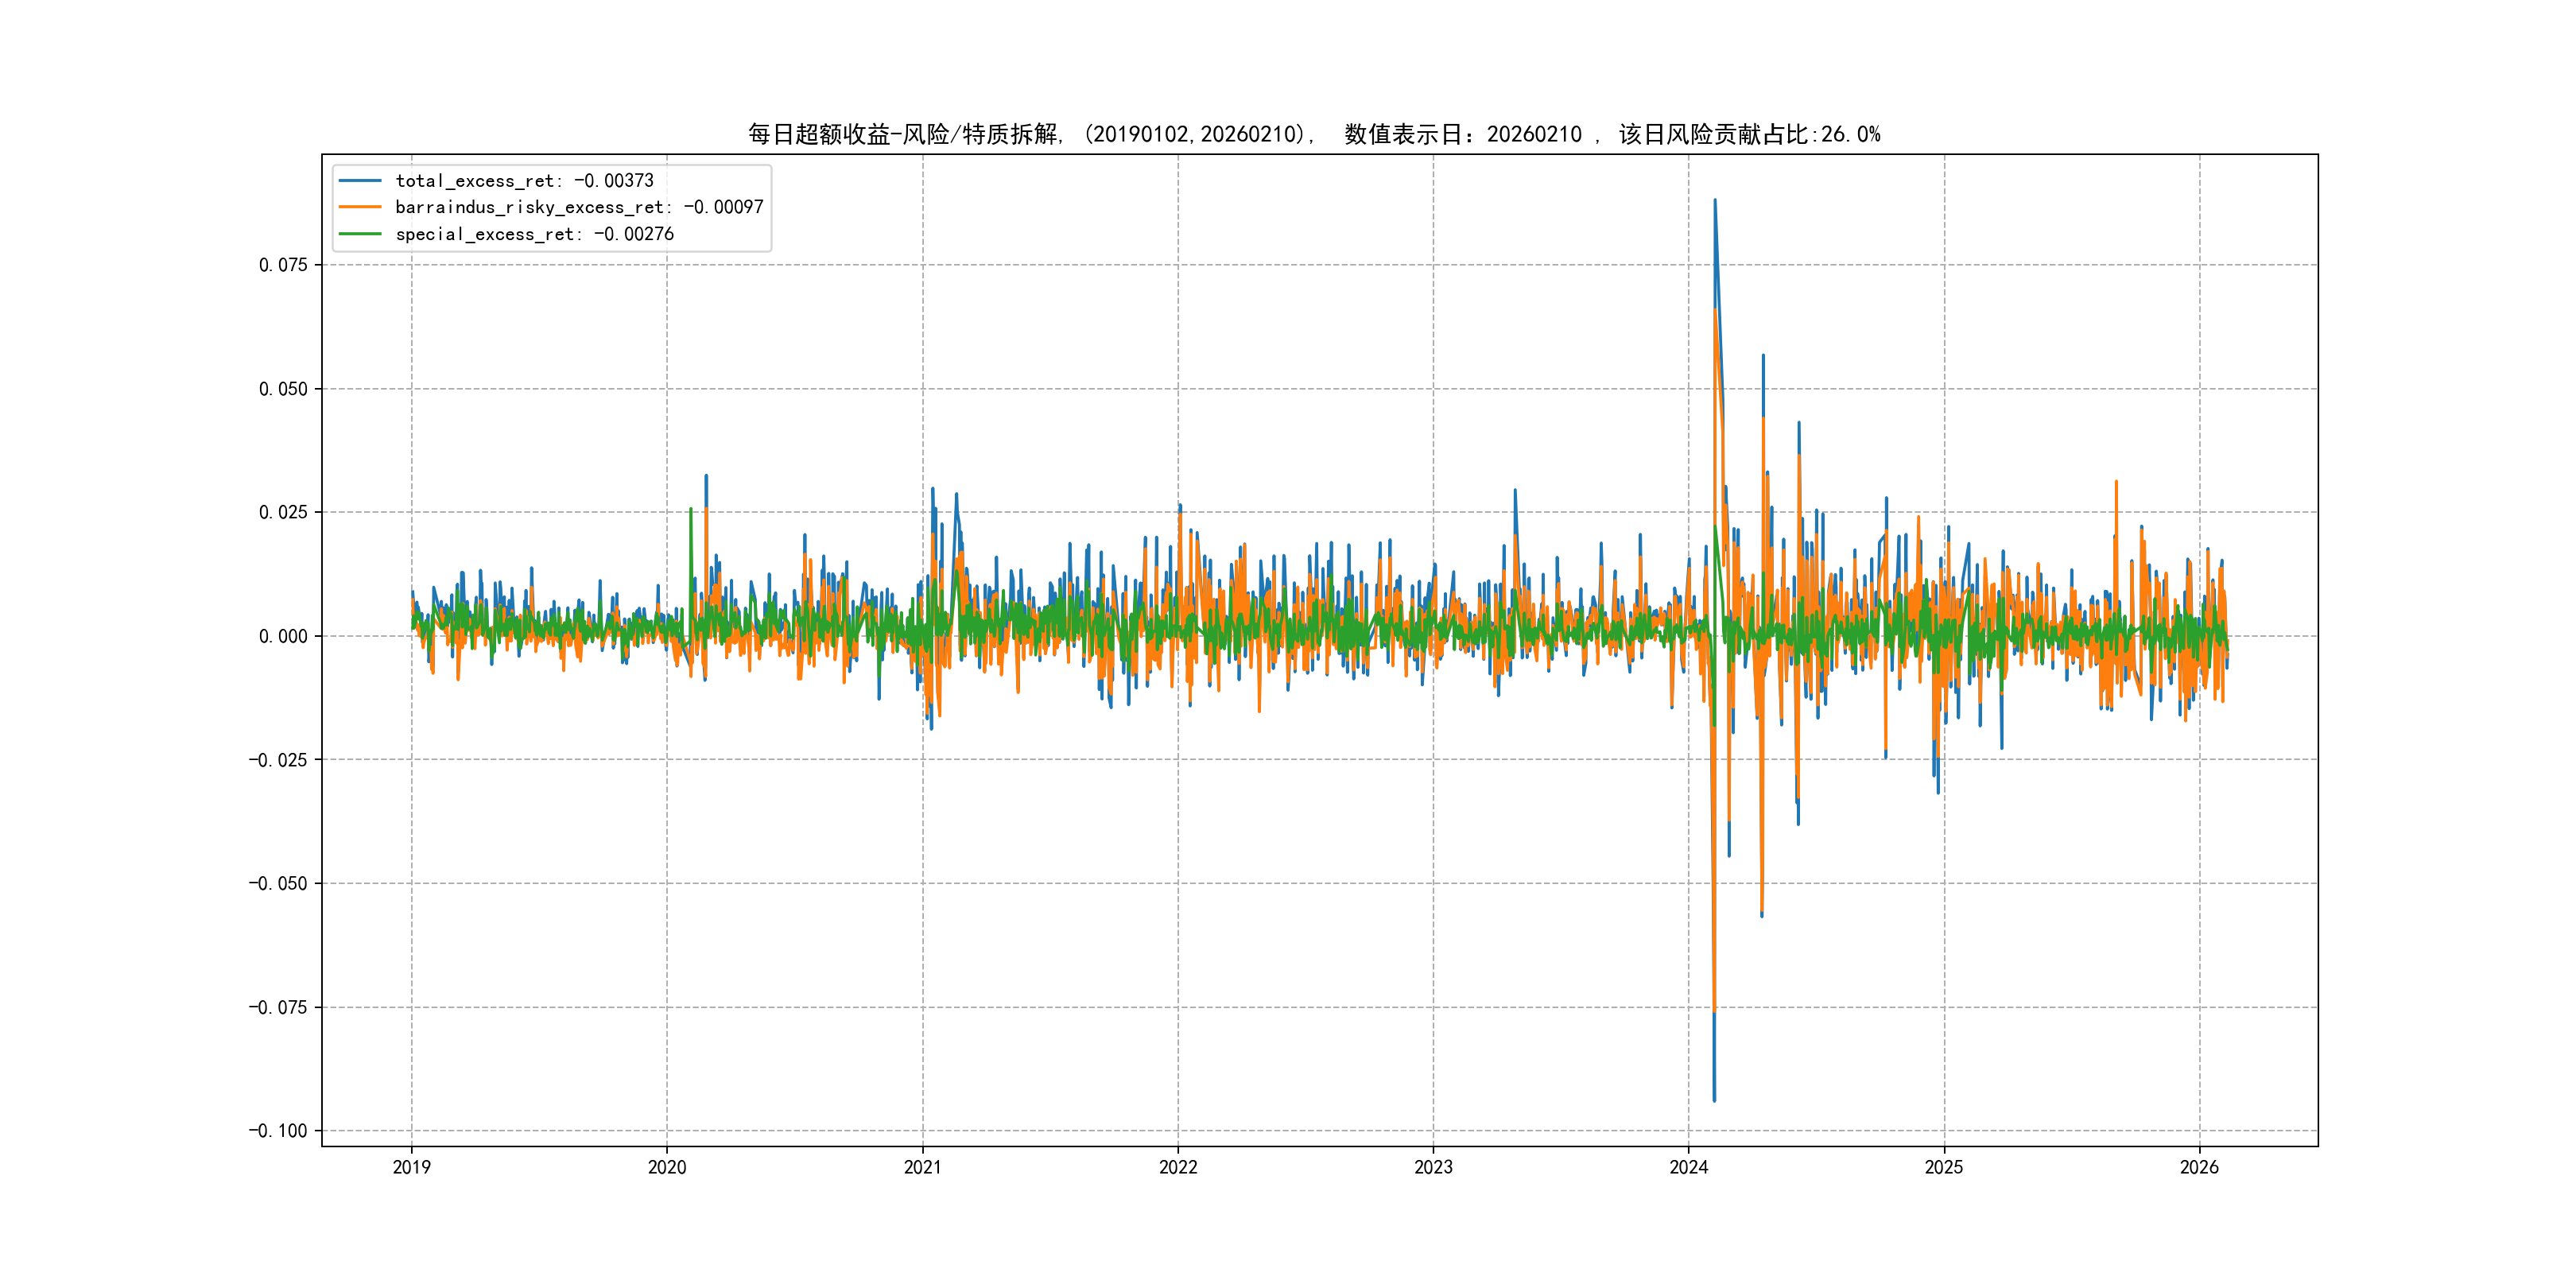Click the 2019 x-axis tick label

click(411, 1167)
